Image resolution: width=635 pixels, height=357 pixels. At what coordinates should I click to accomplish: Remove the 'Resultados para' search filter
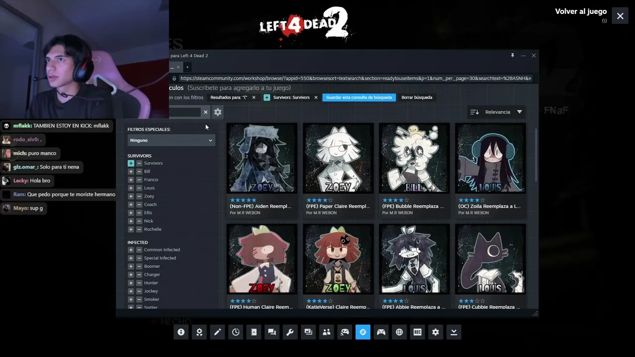254,97
